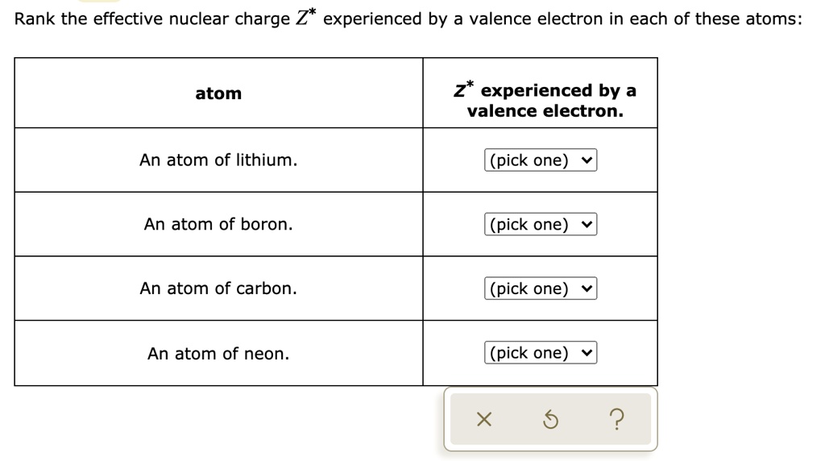825x461 pixels.
Task: Click the 'atom' column header
Action: 218,93
